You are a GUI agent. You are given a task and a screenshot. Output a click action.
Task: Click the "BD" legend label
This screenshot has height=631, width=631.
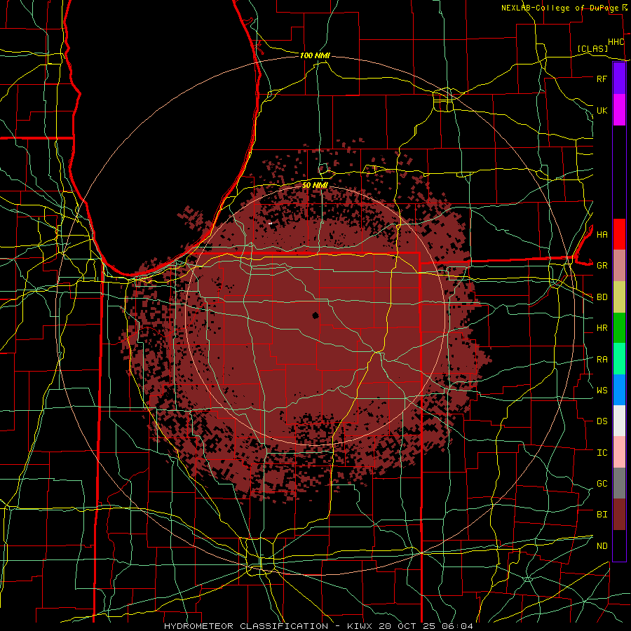click(602, 297)
